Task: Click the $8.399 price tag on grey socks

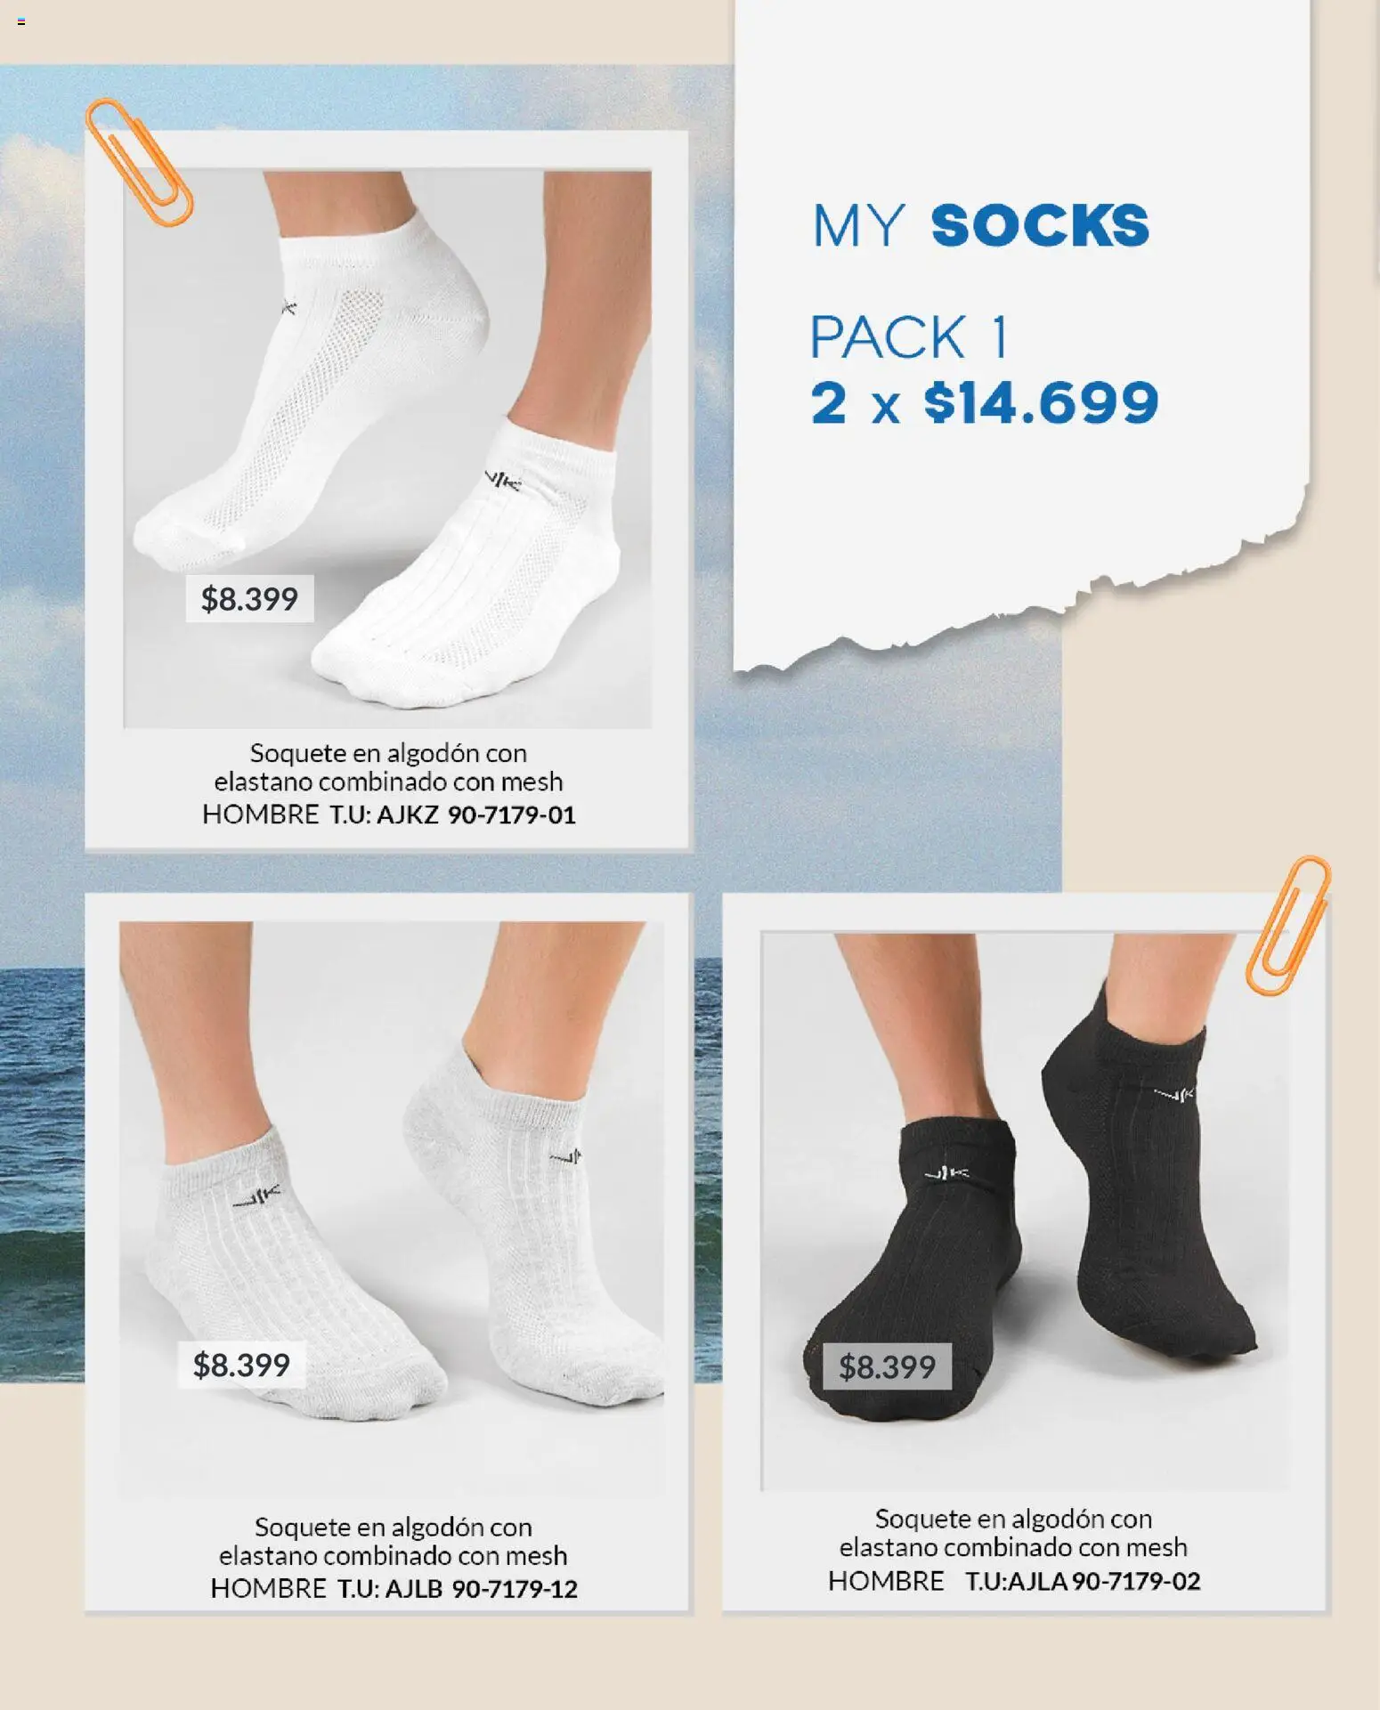Action: 241,1365
